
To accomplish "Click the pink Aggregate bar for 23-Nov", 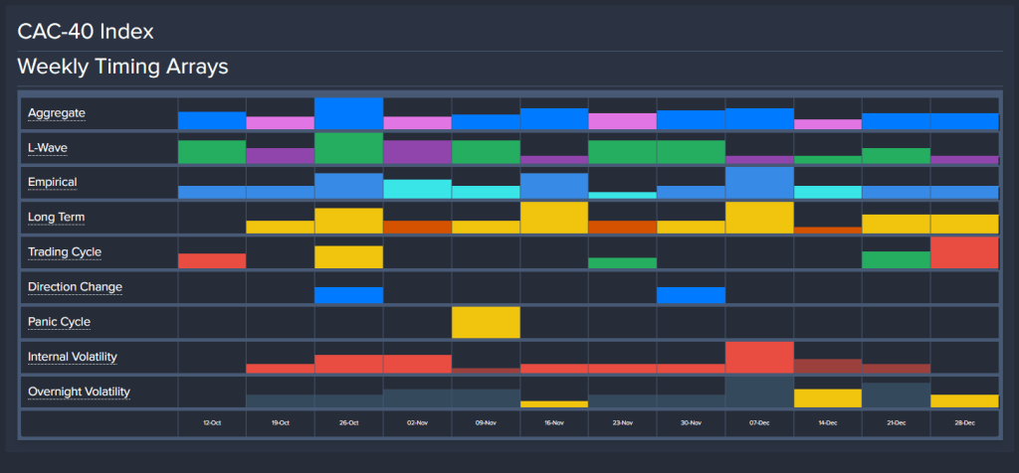I will (x=623, y=121).
